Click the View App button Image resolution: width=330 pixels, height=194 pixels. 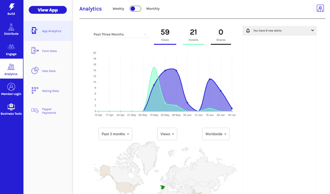pyautogui.click(x=48, y=10)
